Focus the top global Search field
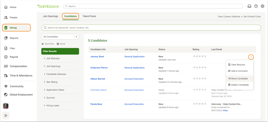This screenshot has height=122, width=268. pos(153,6)
